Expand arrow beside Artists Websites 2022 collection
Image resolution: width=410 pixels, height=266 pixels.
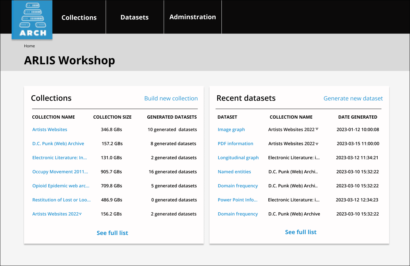[x=80, y=214]
